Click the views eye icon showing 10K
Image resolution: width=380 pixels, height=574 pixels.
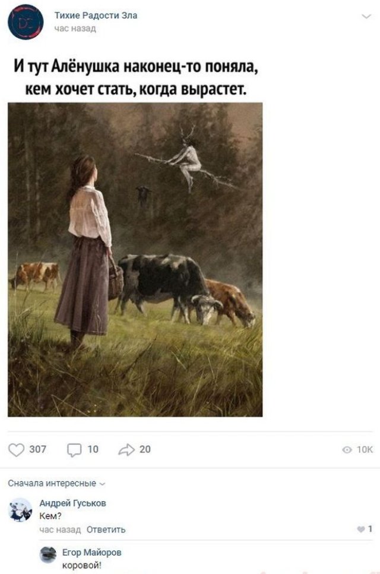point(346,450)
